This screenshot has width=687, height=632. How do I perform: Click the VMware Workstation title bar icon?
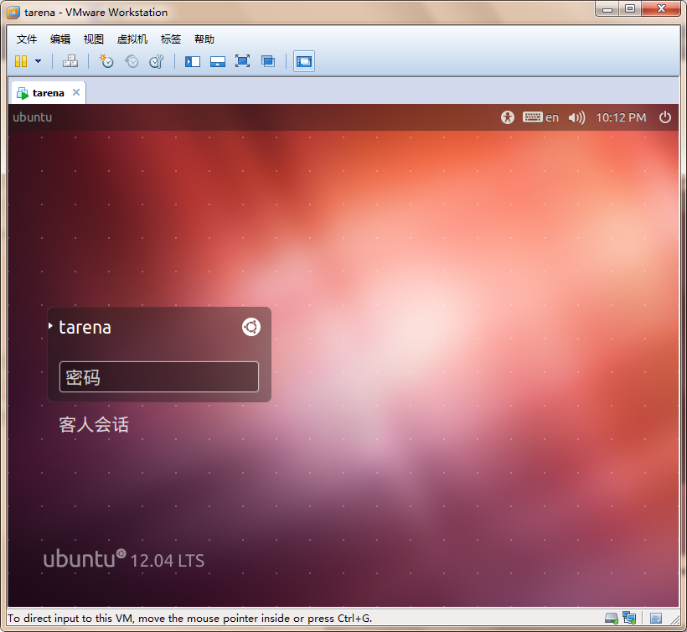(13, 13)
